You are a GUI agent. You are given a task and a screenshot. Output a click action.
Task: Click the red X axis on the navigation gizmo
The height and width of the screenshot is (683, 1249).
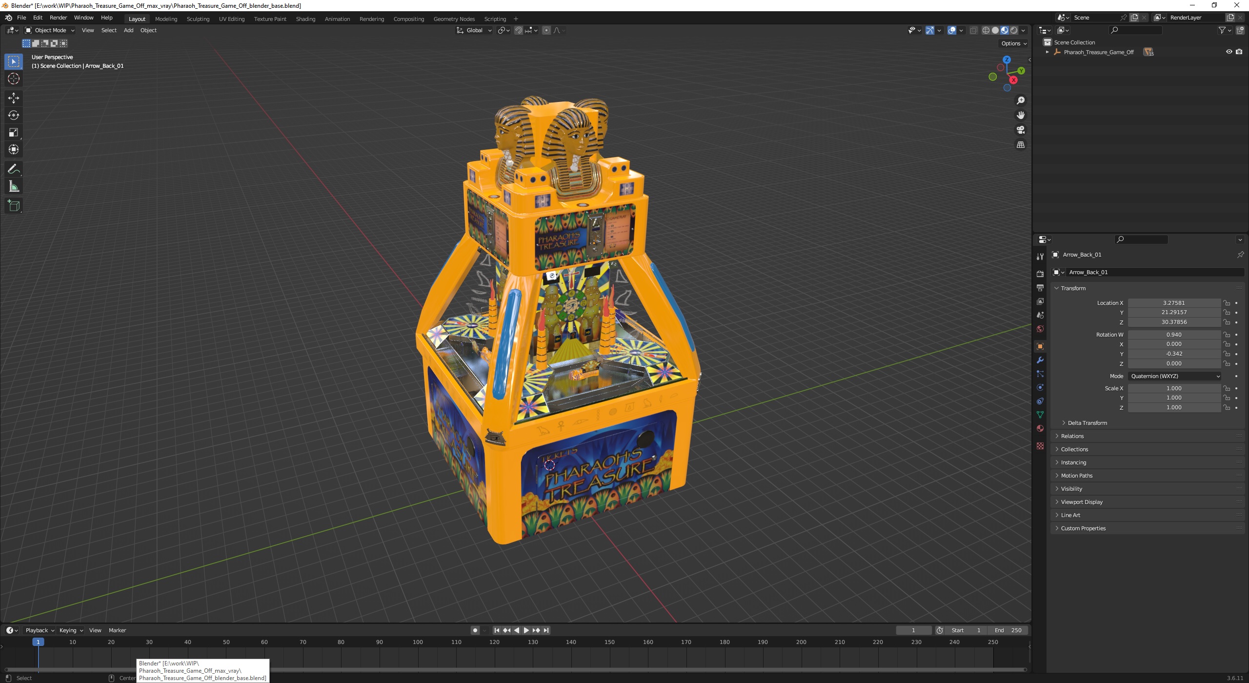tap(1013, 80)
